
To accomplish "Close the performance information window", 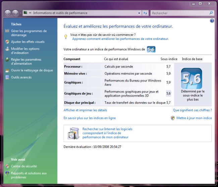I will [209, 4].
